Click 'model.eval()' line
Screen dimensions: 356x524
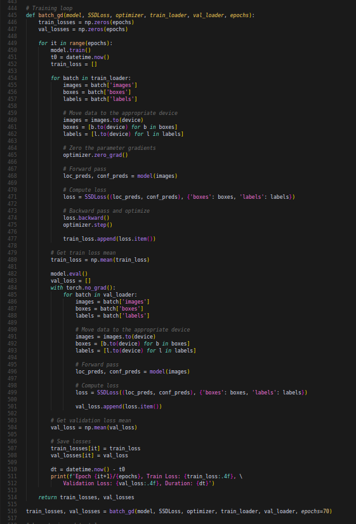coord(69,274)
